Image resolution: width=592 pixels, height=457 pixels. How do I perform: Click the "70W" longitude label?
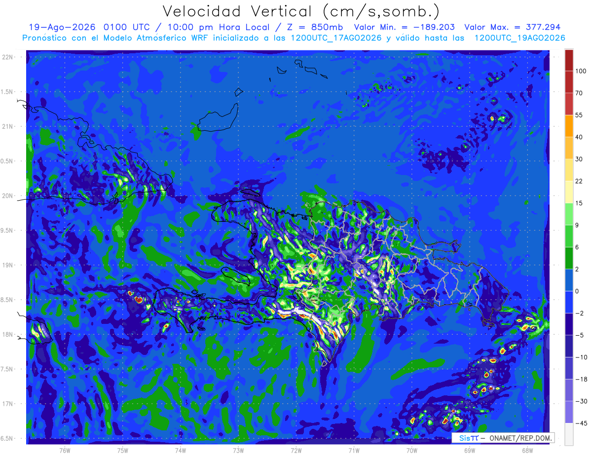[411, 450]
